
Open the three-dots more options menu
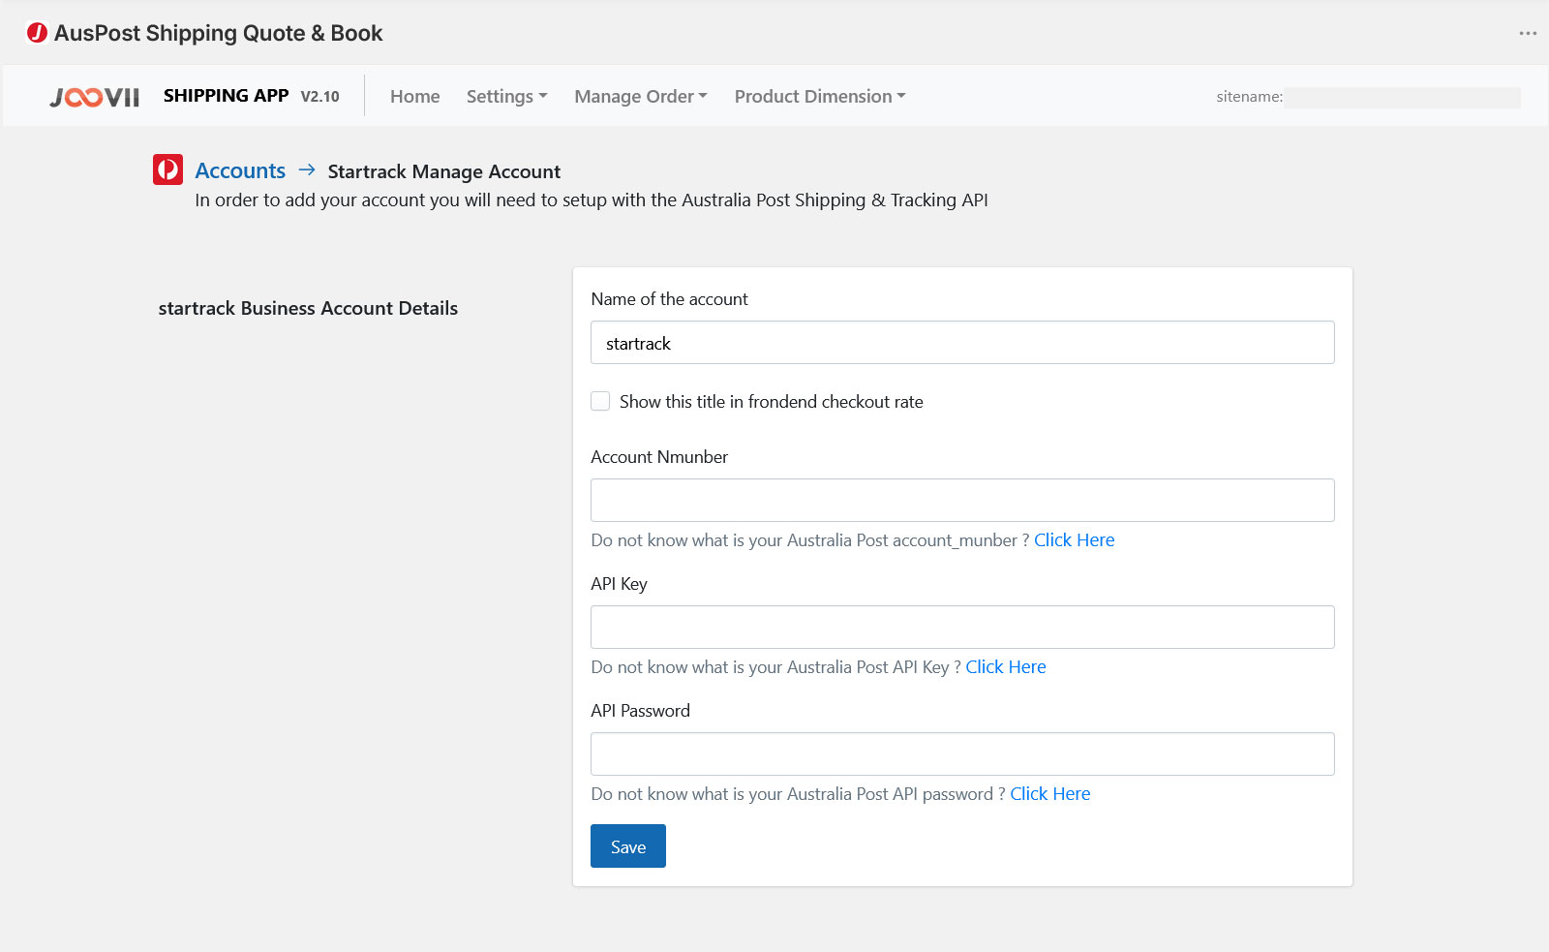point(1528,33)
